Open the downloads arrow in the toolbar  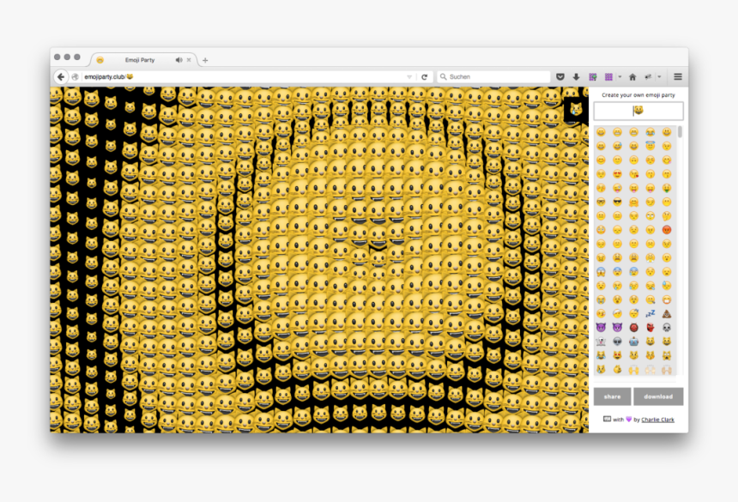(x=577, y=77)
